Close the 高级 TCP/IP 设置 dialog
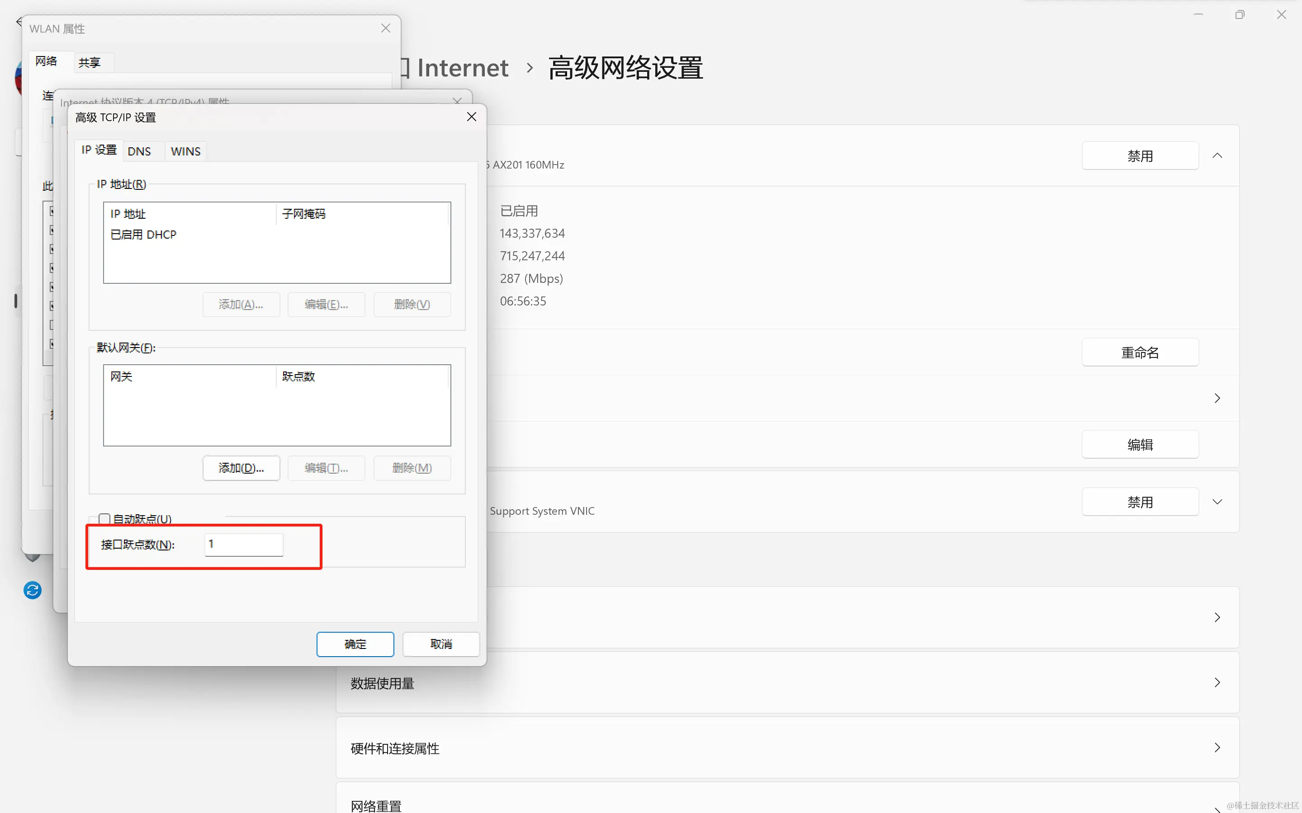Image resolution: width=1302 pixels, height=813 pixels. 471,117
